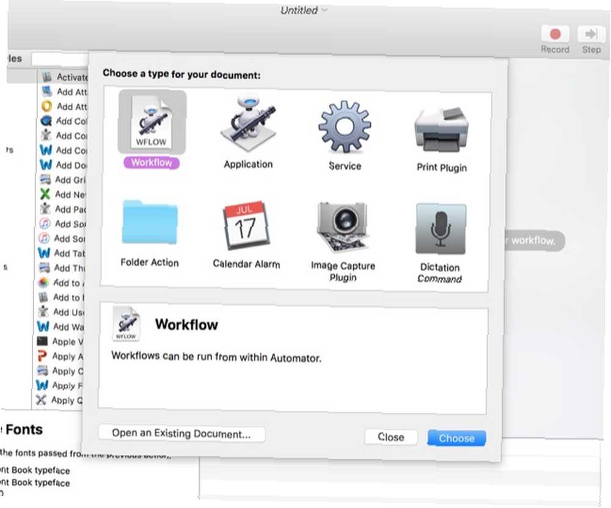Select the Workflow document type

(152, 129)
